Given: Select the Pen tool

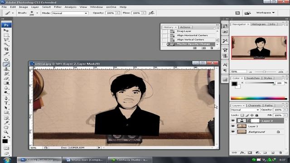Looking at the screenshot, I should pyautogui.click(x=6, y=98).
